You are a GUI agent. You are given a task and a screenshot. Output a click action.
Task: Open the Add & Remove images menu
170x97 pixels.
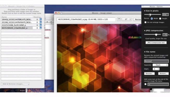(15, 84)
